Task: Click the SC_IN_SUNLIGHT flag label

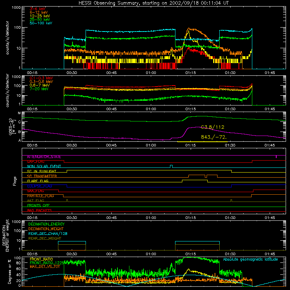Action: point(42,171)
